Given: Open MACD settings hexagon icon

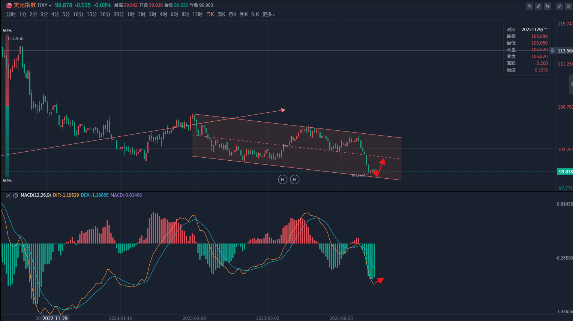Looking at the screenshot, I should coord(16,196).
